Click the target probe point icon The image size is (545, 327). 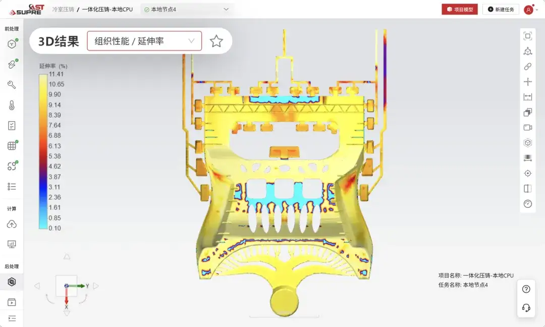pyautogui.click(x=528, y=174)
